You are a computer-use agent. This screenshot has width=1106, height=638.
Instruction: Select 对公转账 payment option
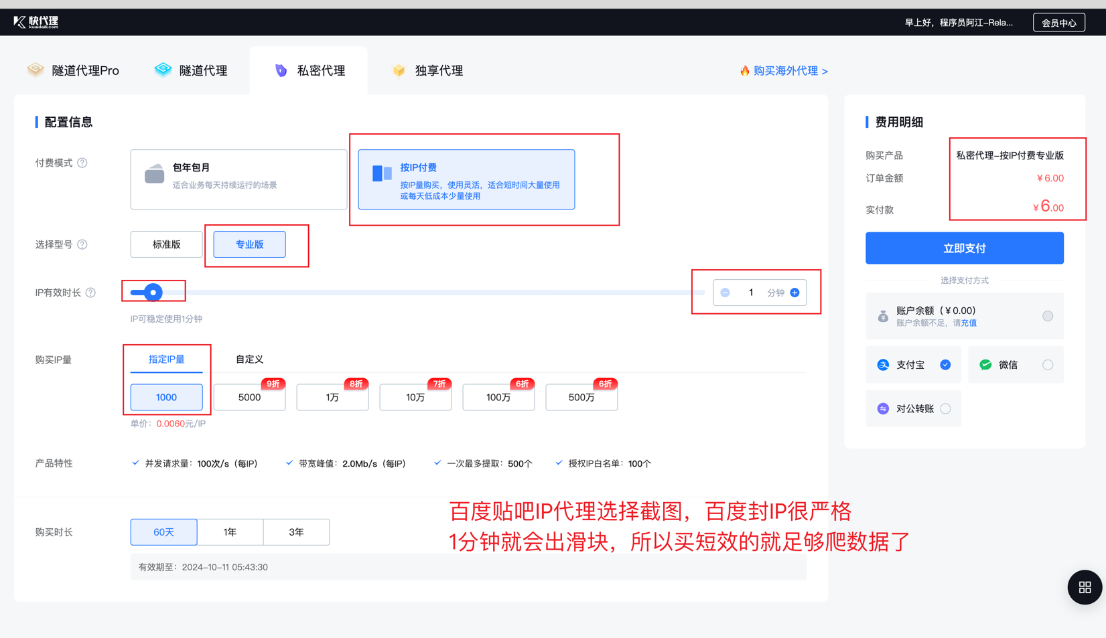click(x=945, y=408)
